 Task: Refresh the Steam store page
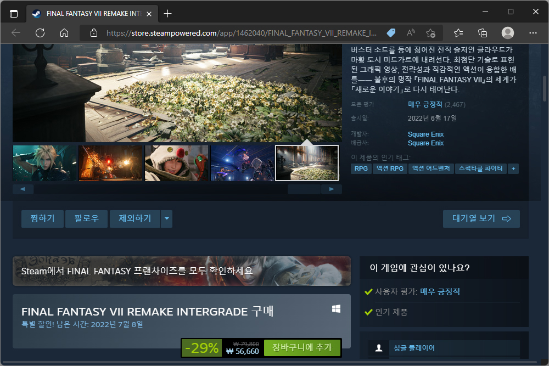pyautogui.click(x=40, y=33)
